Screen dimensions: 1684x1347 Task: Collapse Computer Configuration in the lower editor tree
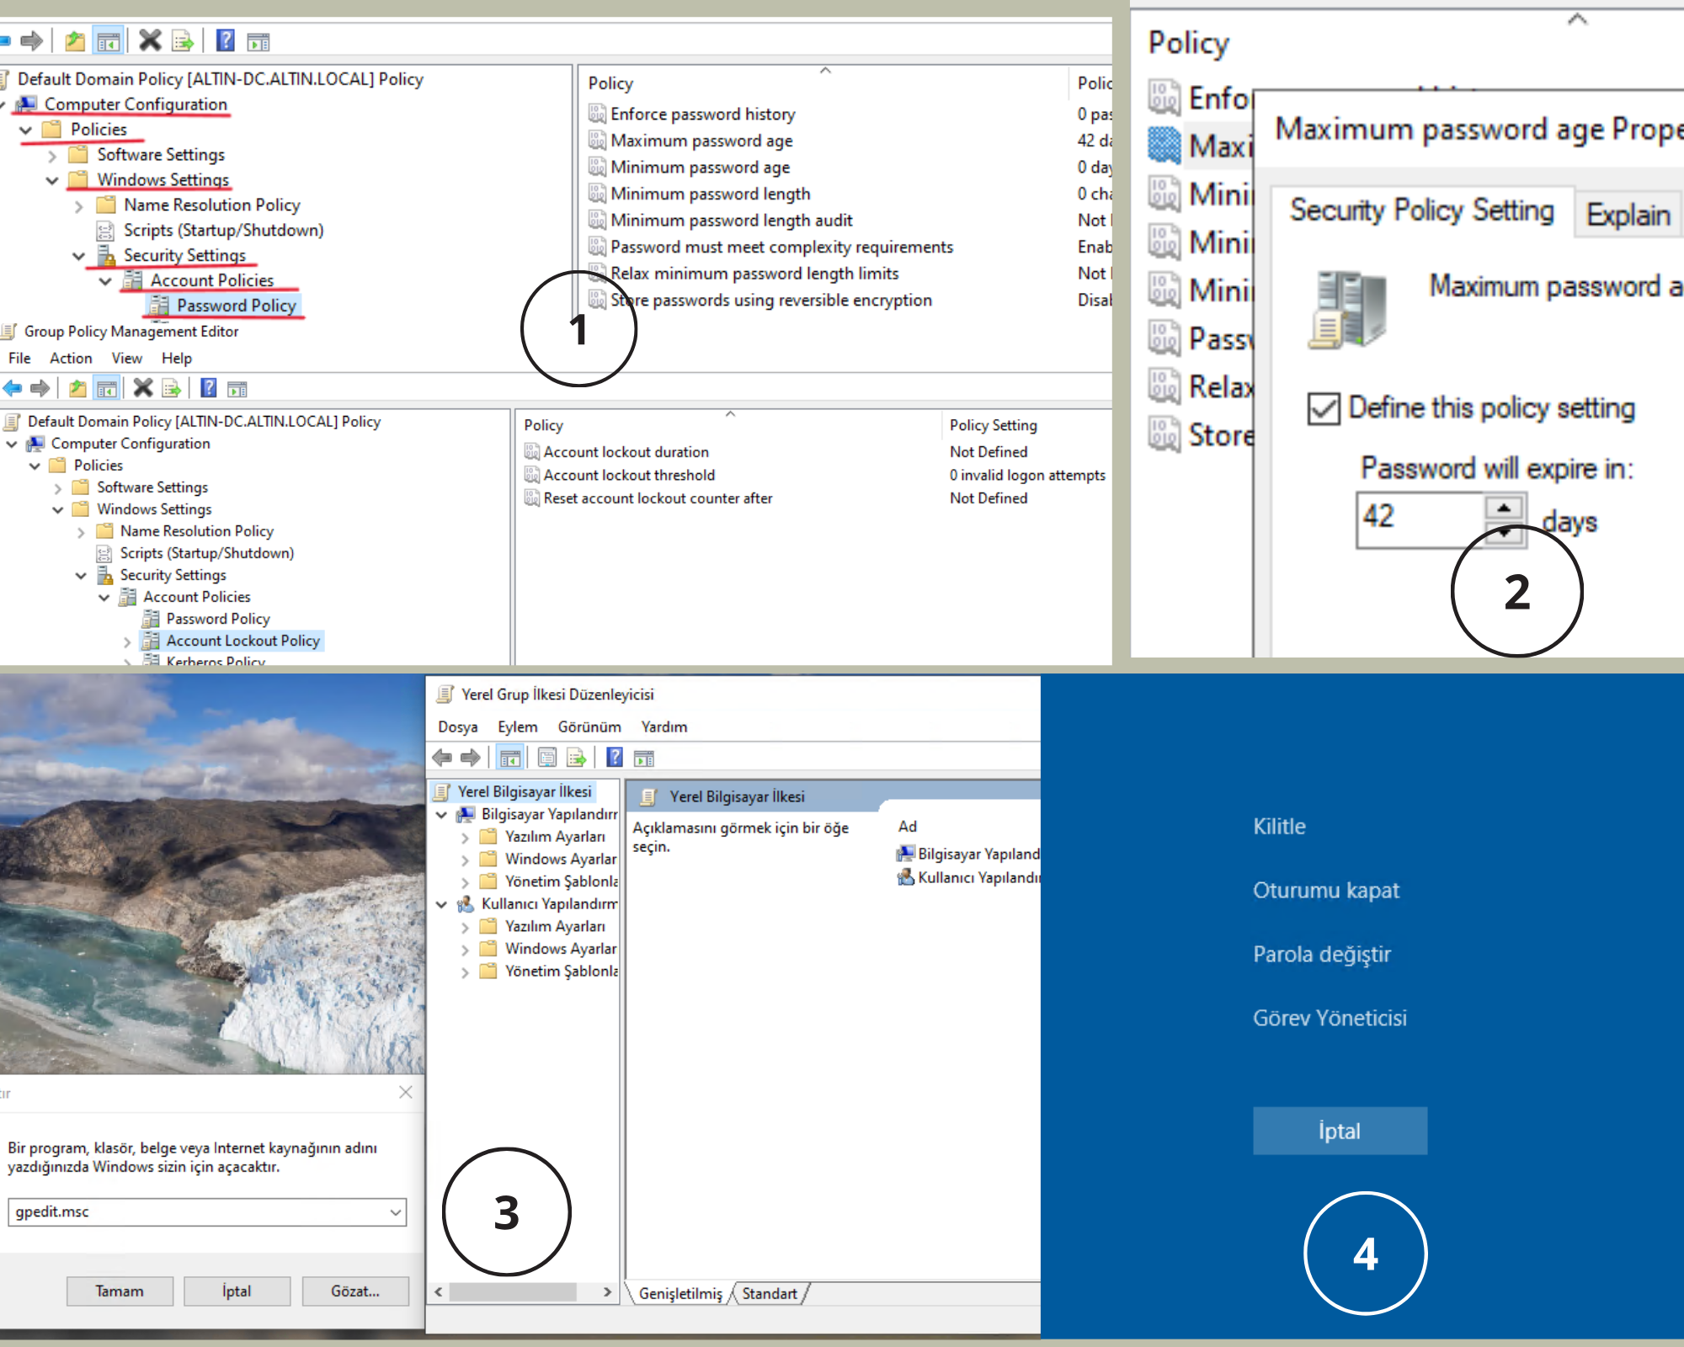click(12, 444)
